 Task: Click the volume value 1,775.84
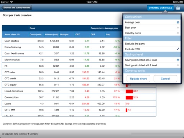(x=54, y=41)
